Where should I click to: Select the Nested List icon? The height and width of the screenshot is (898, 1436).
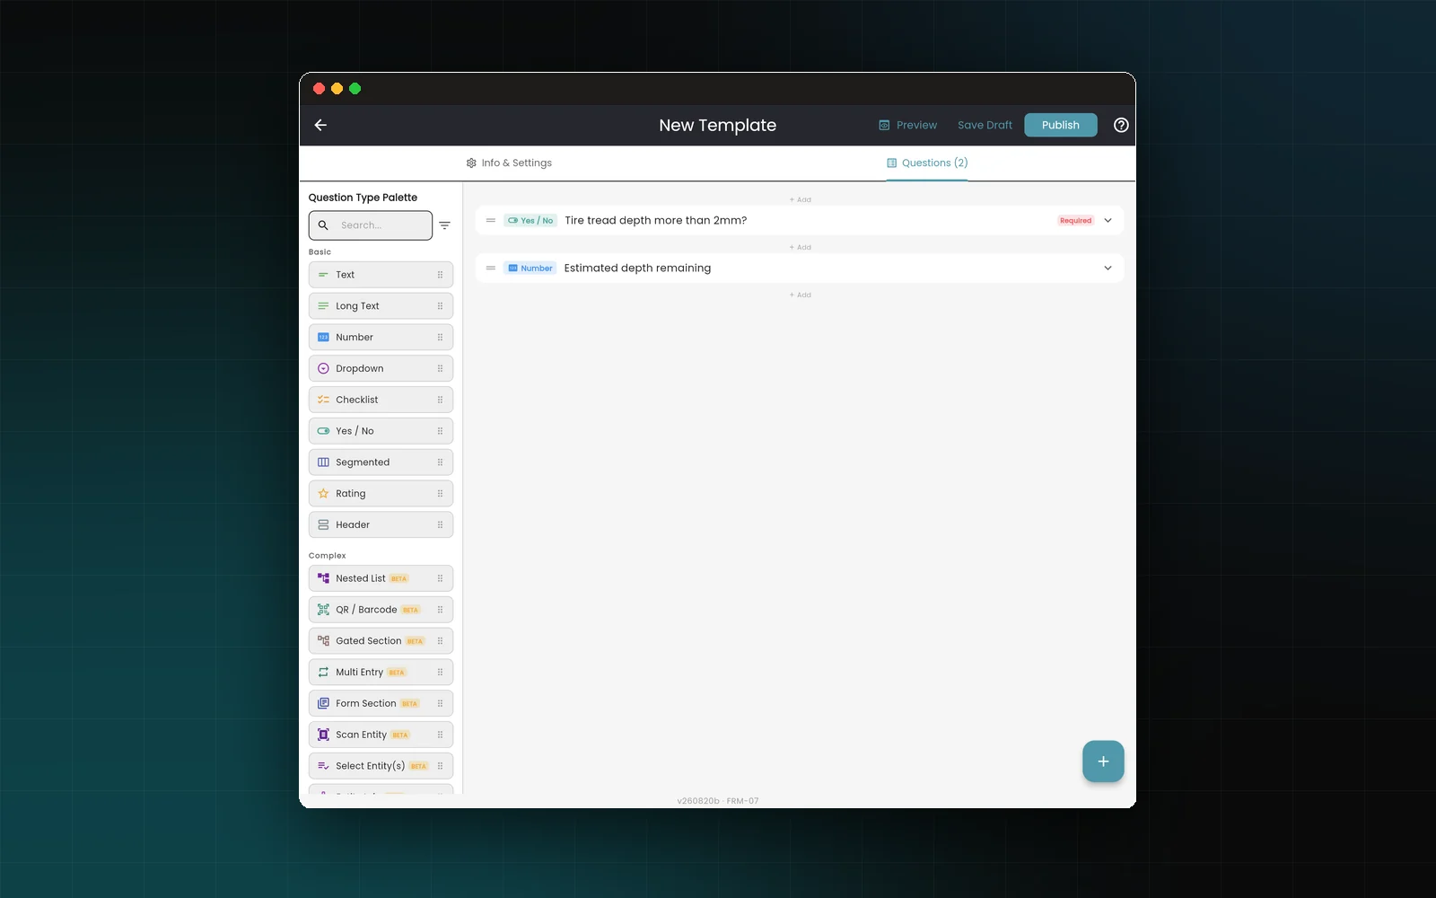point(323,578)
